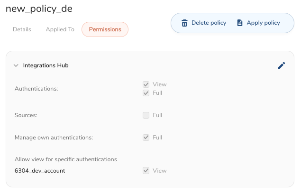This screenshot has height=194, width=301.
Task: Click the new_policy_de policy title
Action: click(39, 9)
